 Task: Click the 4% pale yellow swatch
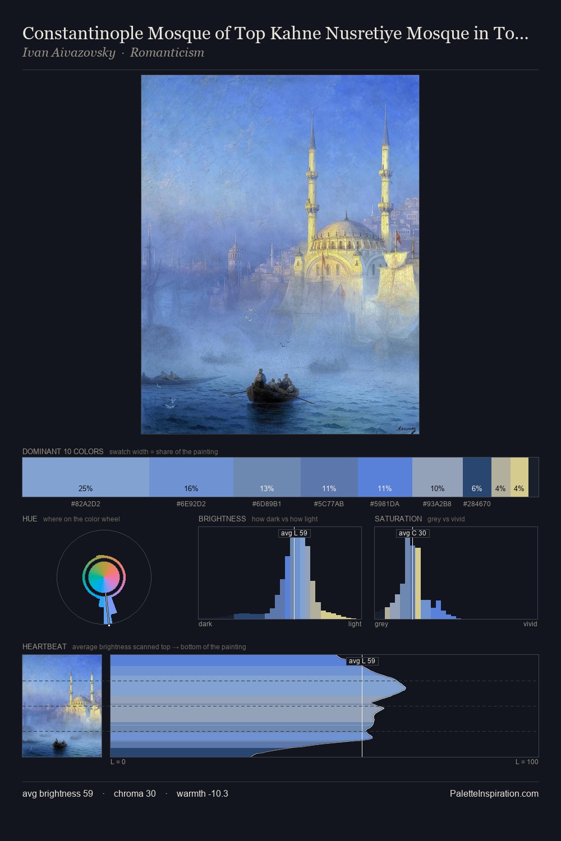[x=519, y=477]
